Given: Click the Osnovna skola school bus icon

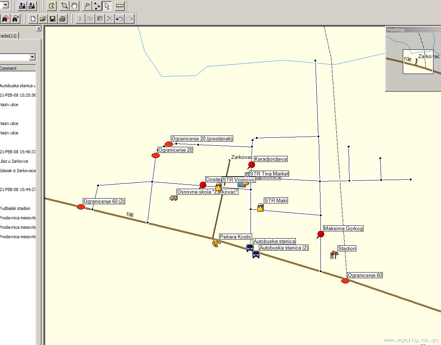Looking at the screenshot, I should click(x=173, y=198).
